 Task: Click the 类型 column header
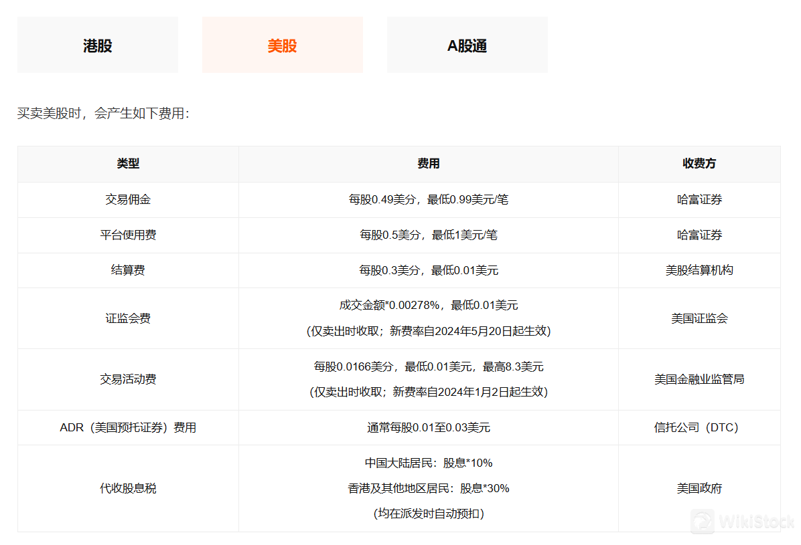pos(127,164)
